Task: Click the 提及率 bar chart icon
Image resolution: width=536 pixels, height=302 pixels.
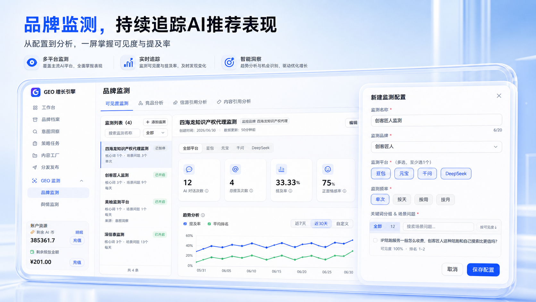Action: [x=281, y=169]
